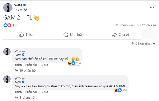Click the #GAMTIME hashtag
159x101 pixels.
click(x=118, y=86)
